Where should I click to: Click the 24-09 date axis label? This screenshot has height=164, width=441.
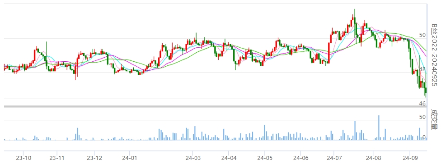coord(410,157)
